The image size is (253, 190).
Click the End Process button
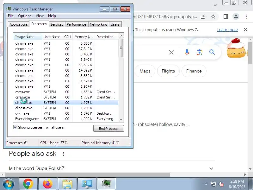pyautogui.click(x=108, y=129)
